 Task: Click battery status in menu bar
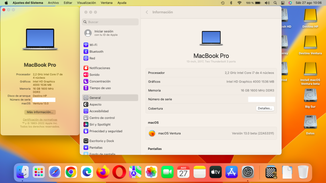(x=253, y=3)
